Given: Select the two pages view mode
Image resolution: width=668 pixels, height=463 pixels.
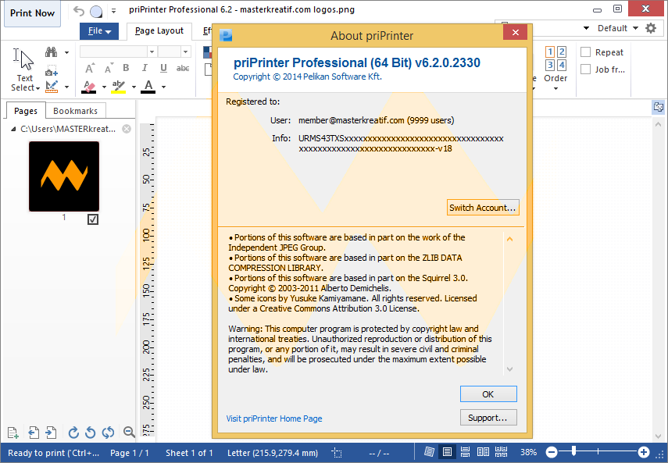Looking at the screenshot, I should click(483, 452).
